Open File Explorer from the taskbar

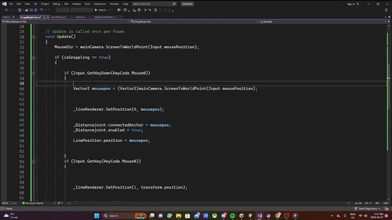tap(178, 216)
